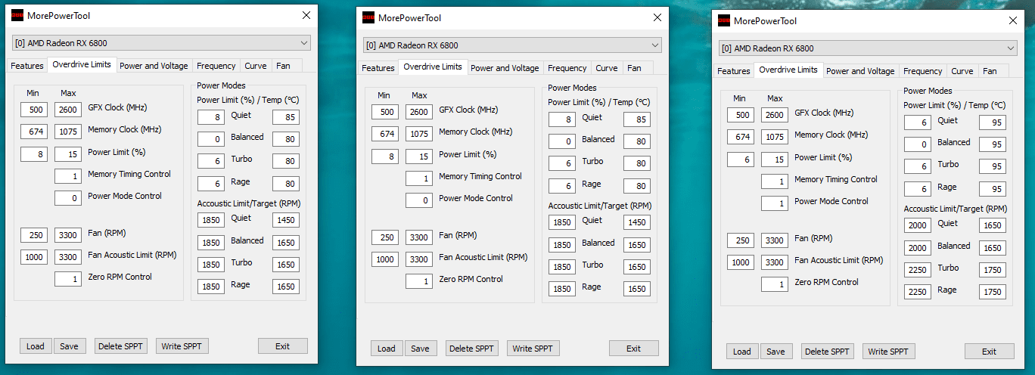Click Memory Clock min field in right window

pyautogui.click(x=740, y=137)
